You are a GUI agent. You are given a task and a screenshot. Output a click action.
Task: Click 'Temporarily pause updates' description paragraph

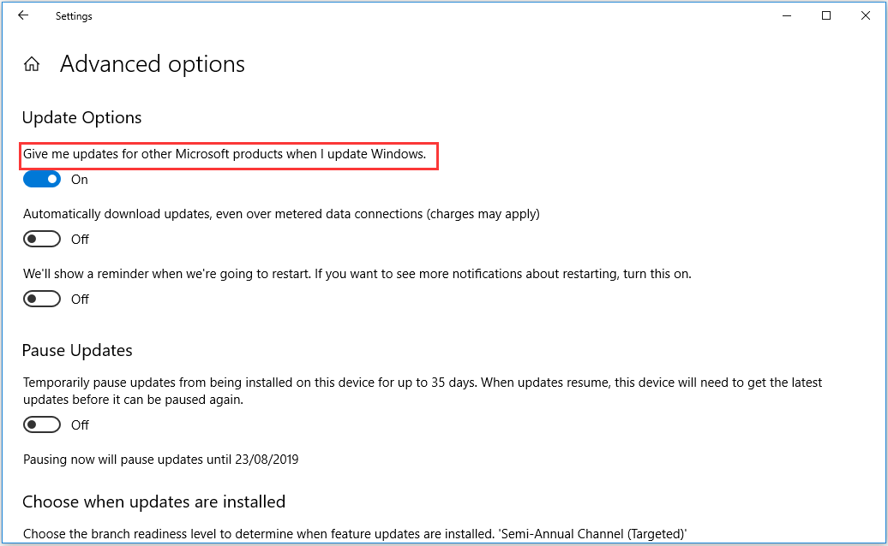pyautogui.click(x=423, y=391)
